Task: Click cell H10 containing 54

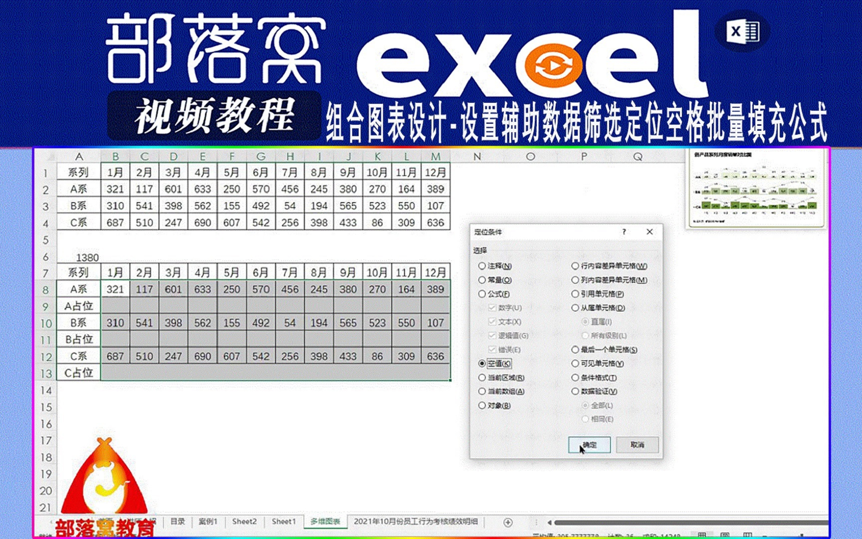Action: click(290, 323)
